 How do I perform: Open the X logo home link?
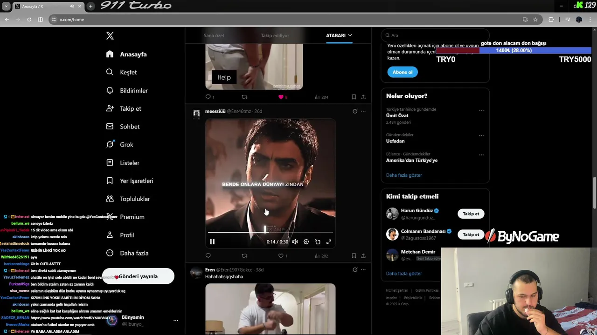click(x=110, y=36)
